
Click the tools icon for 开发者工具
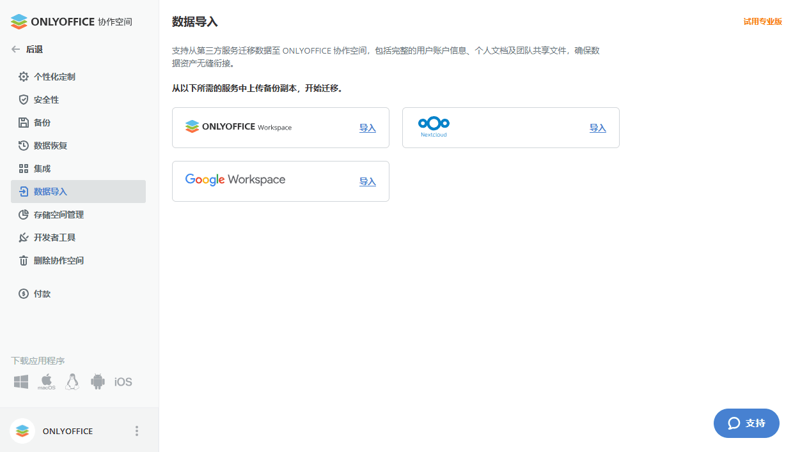pos(24,237)
